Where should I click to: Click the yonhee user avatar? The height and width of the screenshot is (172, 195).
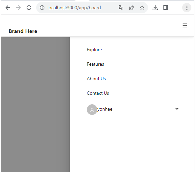click(92, 110)
